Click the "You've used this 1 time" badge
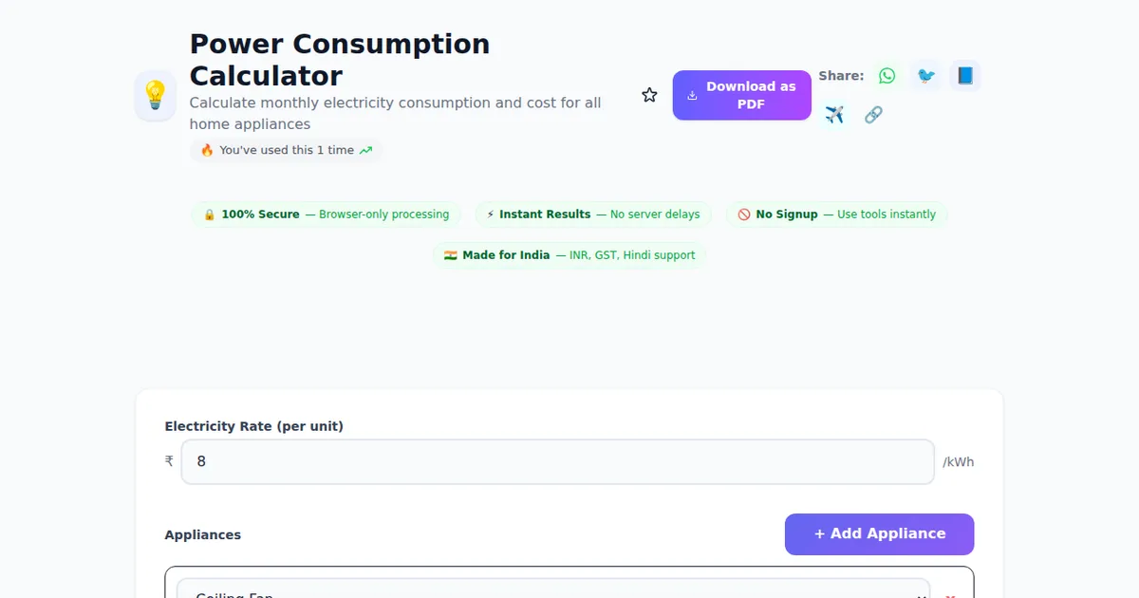Image resolution: width=1139 pixels, height=598 pixels. coord(286,150)
